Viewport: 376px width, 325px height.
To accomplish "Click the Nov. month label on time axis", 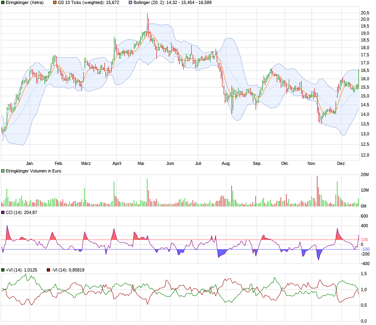I will [312, 163].
